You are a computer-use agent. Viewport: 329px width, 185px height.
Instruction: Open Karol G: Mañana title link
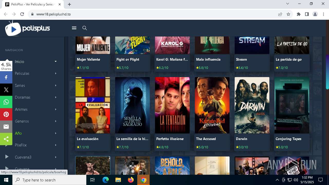[172, 59]
